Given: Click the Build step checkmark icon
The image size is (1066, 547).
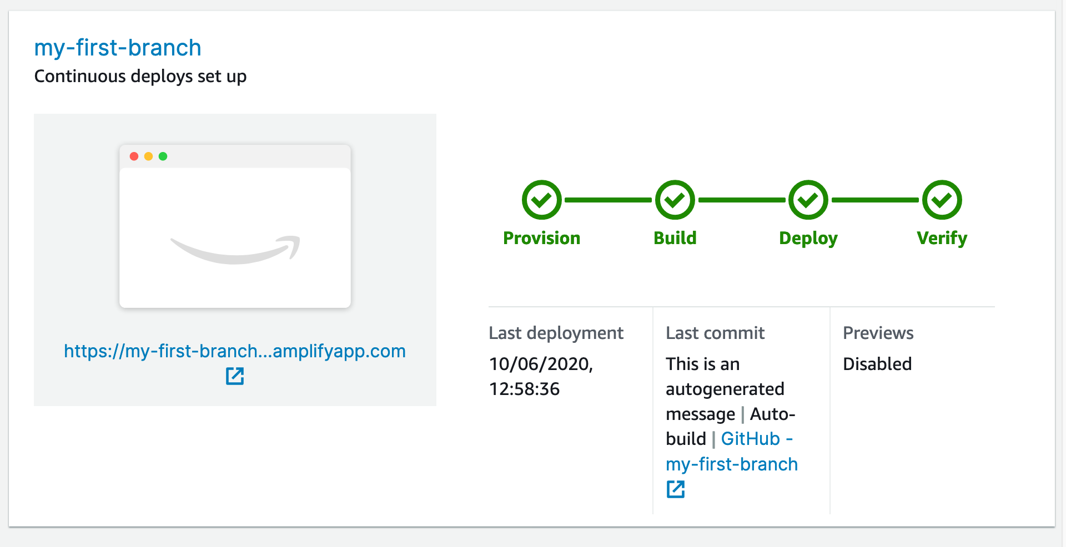Looking at the screenshot, I should pos(675,200).
